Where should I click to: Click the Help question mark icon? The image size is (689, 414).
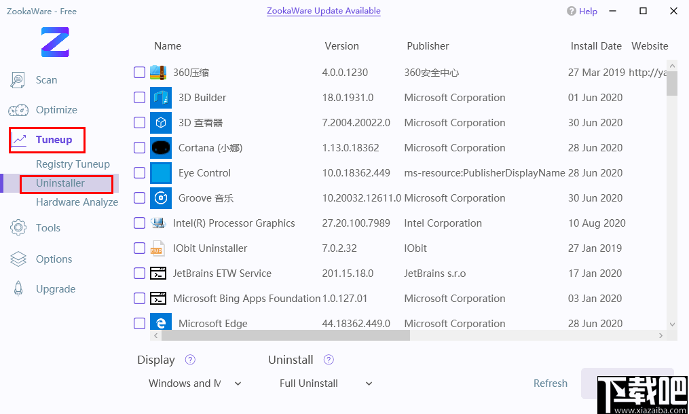(x=572, y=12)
